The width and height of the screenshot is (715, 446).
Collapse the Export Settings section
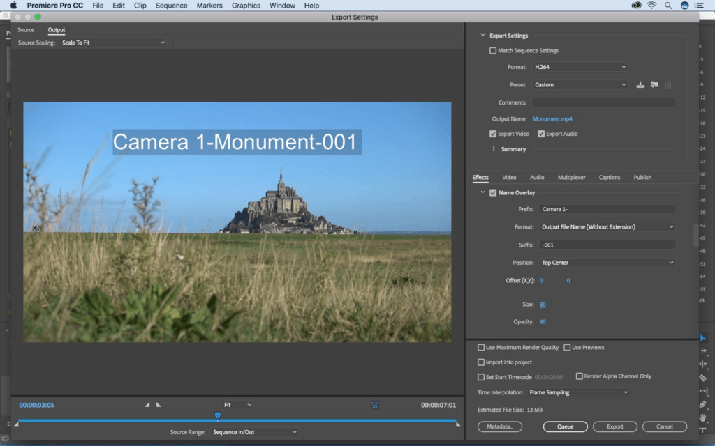click(482, 35)
